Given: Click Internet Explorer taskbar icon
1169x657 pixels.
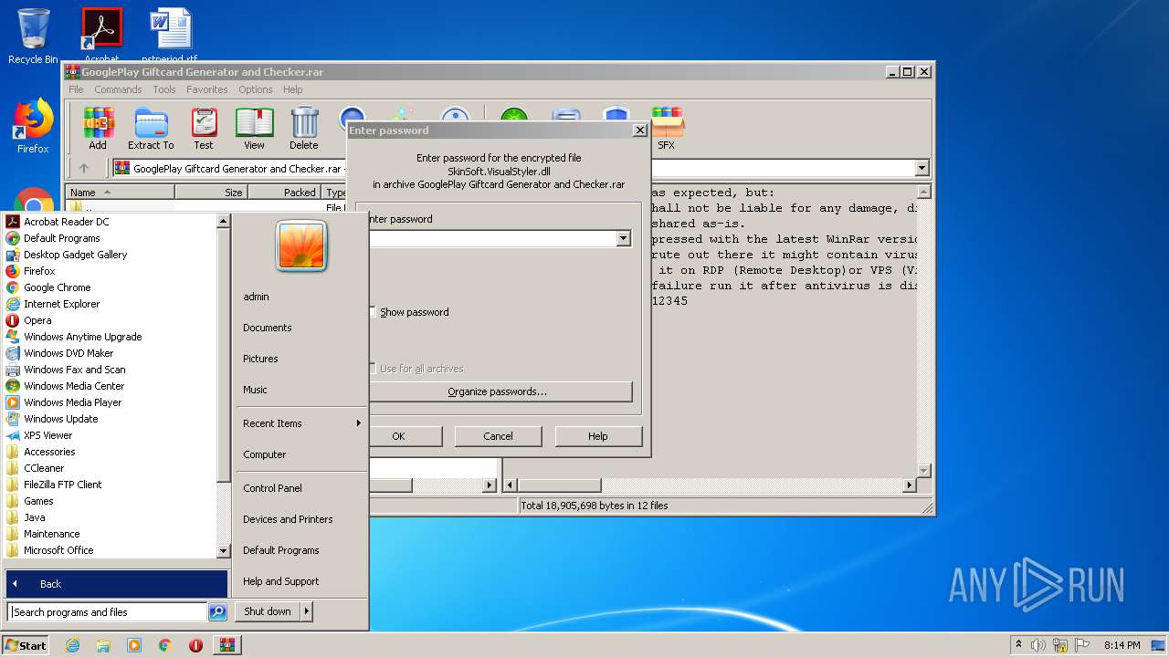Looking at the screenshot, I should click(72, 645).
